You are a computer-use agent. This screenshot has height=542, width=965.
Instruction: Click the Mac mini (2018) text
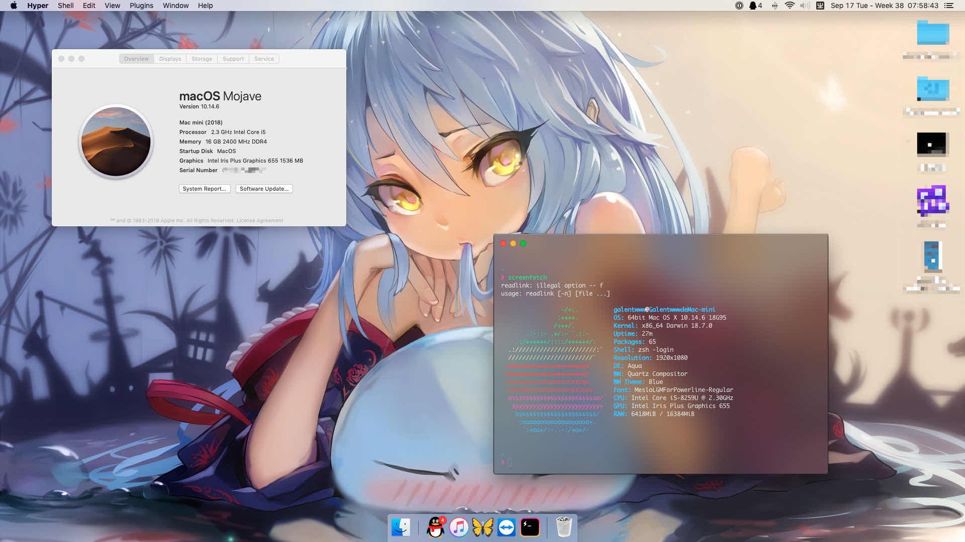201,122
